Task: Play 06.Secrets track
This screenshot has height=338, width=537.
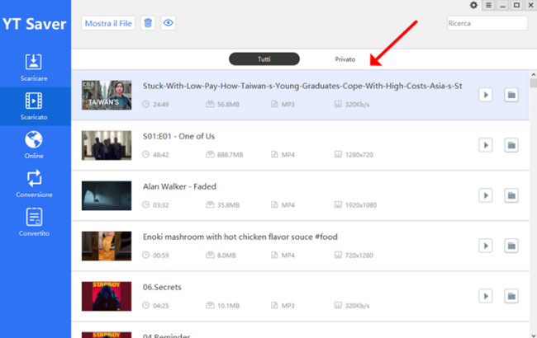Action: (x=486, y=296)
